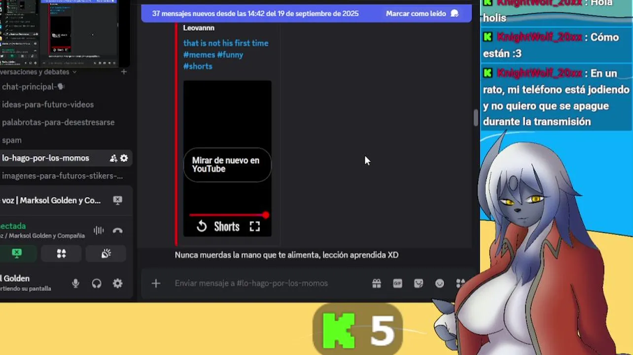This screenshot has height=355, width=633.
Task: Open settings gear of lo-hago-por-los-momos channel
Action: coord(124,158)
